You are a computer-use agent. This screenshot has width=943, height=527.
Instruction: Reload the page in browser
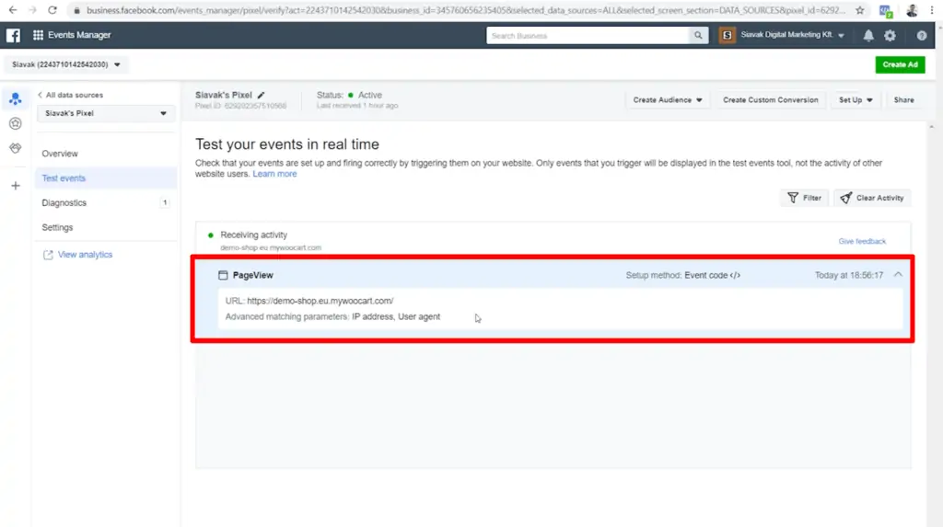[x=52, y=10]
